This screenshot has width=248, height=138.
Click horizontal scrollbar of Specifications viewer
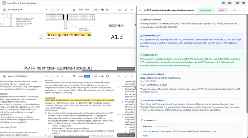[72, 137]
